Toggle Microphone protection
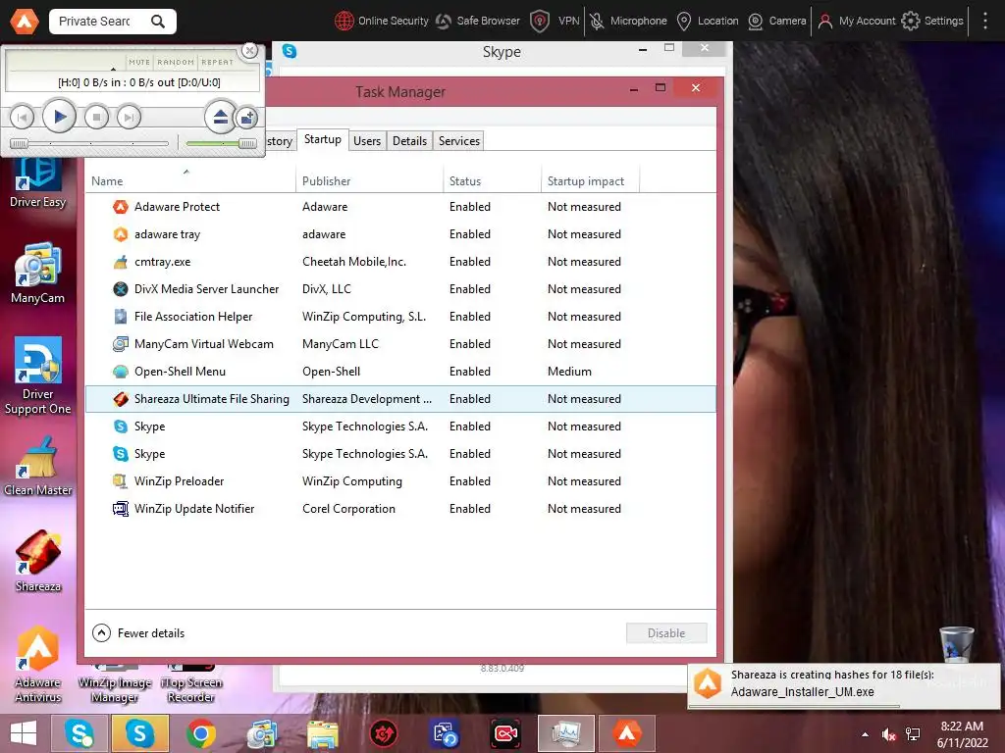Screen dimensions: 1005x753 coord(628,22)
